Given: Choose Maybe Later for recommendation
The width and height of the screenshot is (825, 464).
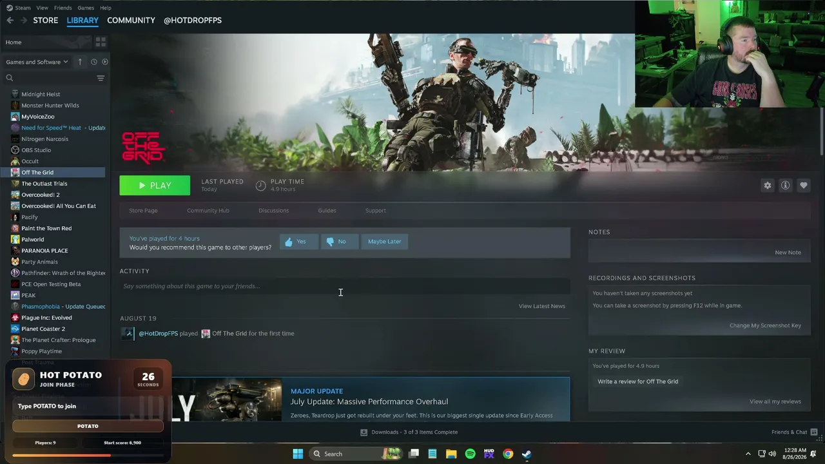Looking at the screenshot, I should tap(384, 242).
